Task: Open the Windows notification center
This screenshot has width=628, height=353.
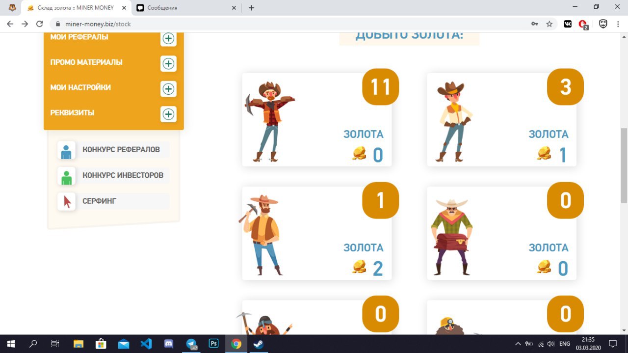Action: point(613,344)
